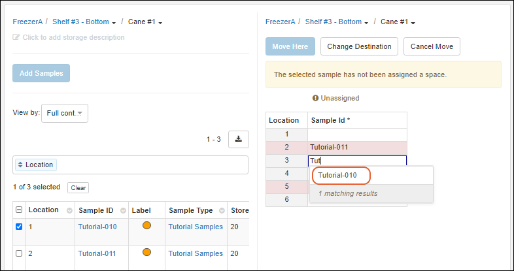
Task: Click the pencil edit storage description icon
Action: click(x=16, y=37)
